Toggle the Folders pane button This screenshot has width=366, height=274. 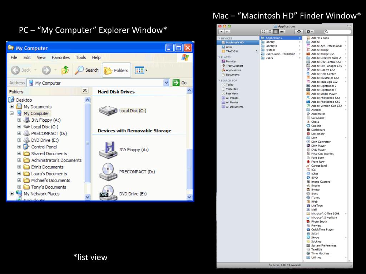click(x=116, y=70)
